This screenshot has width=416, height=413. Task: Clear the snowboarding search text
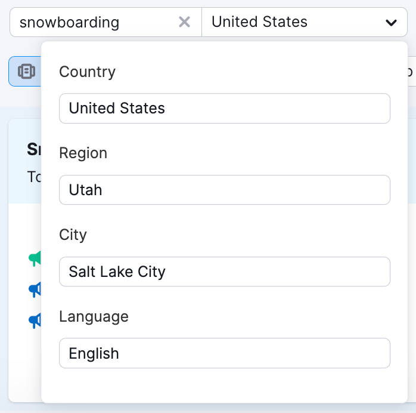(185, 23)
